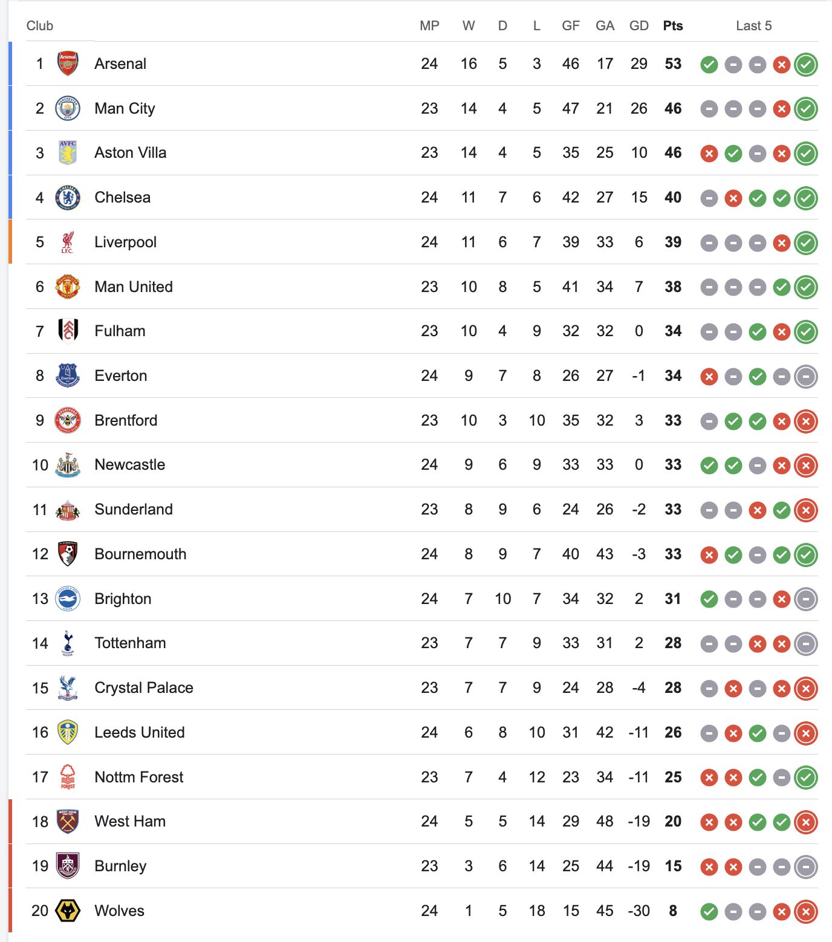
Task: Click the Liverpool club crest
Action: (x=68, y=242)
